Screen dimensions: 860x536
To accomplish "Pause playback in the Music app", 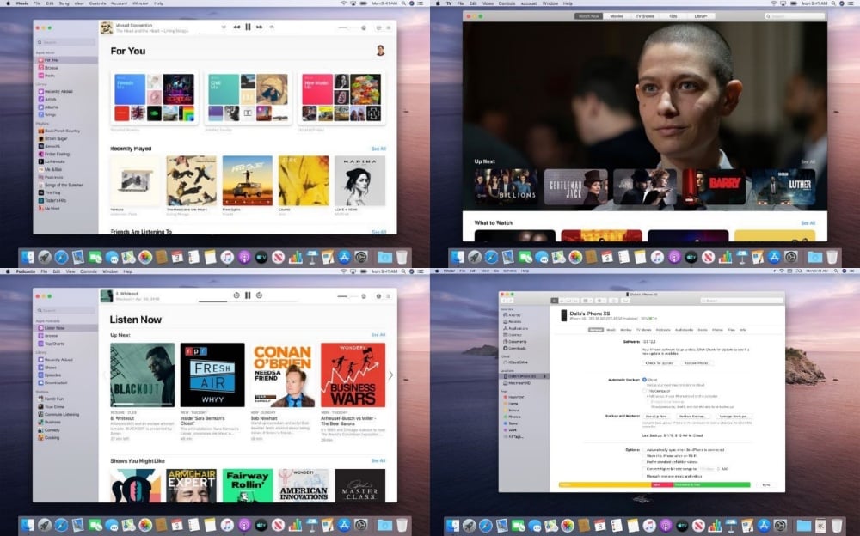I will [x=248, y=27].
